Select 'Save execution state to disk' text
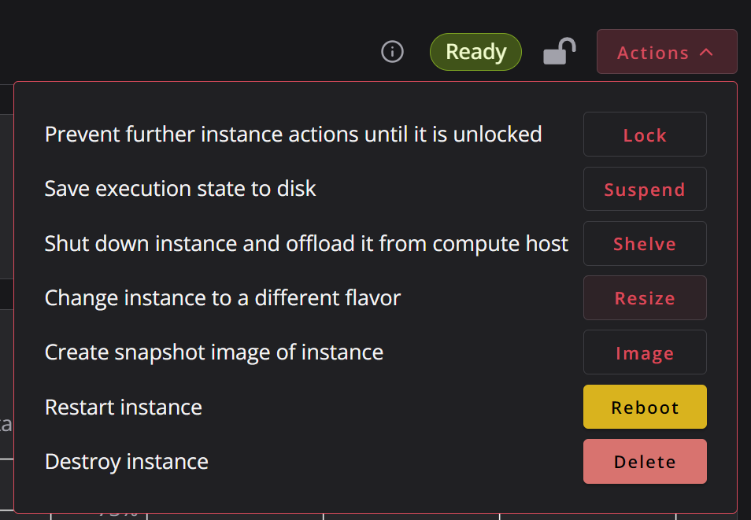Screen dimensions: 751x520 [180, 189]
